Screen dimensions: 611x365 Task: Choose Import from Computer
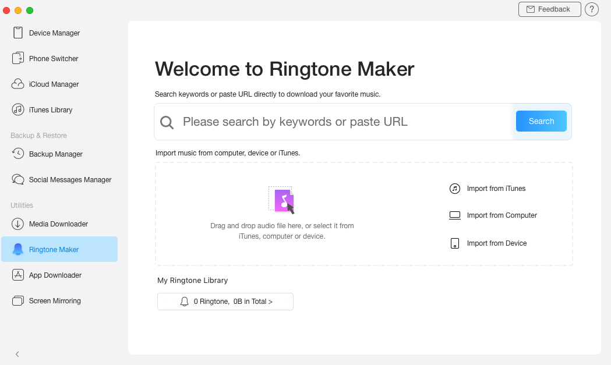pyautogui.click(x=501, y=215)
